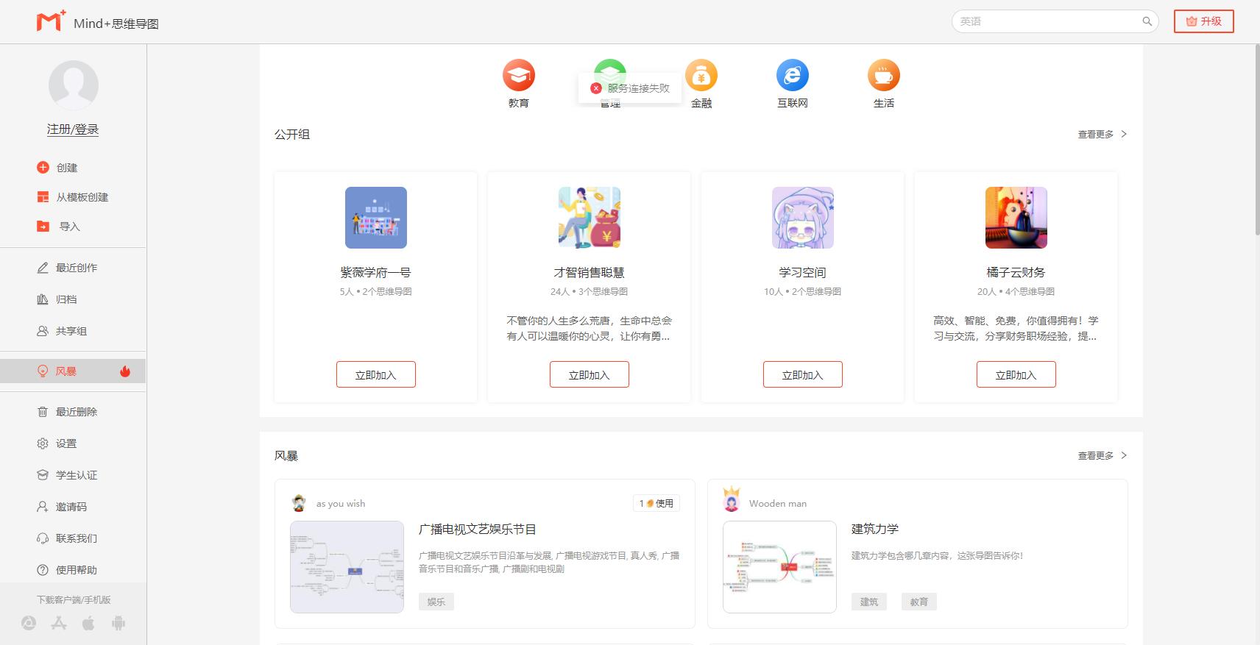
Task: Click the vertical page scrollbar
Action: tap(1256, 140)
